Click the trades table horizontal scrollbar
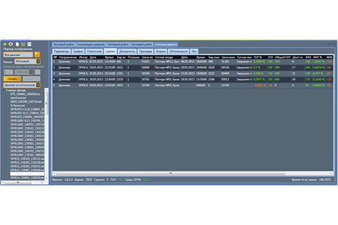The image size is (338, 225). point(169,173)
